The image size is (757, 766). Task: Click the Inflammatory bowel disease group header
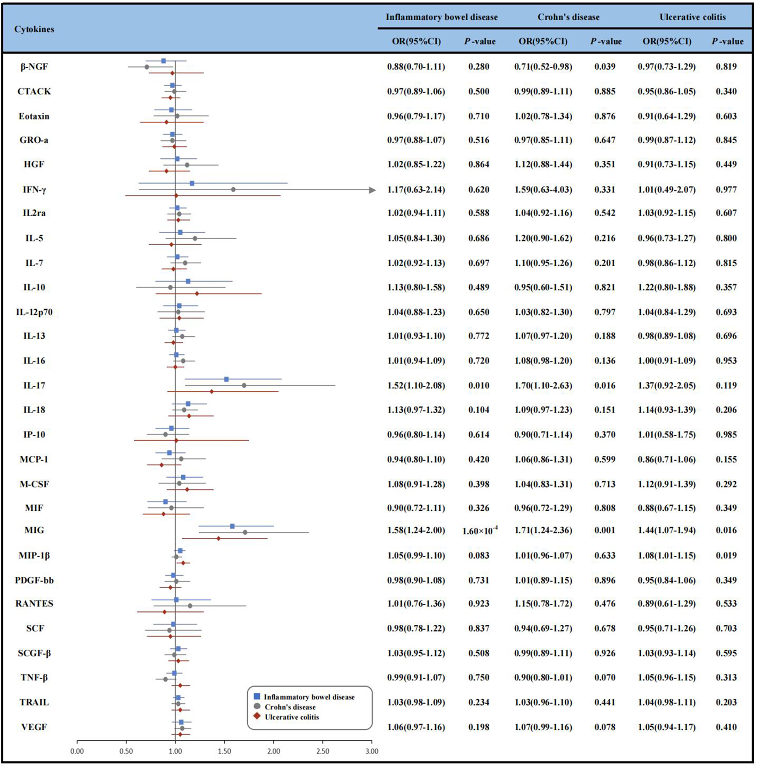[x=442, y=17]
